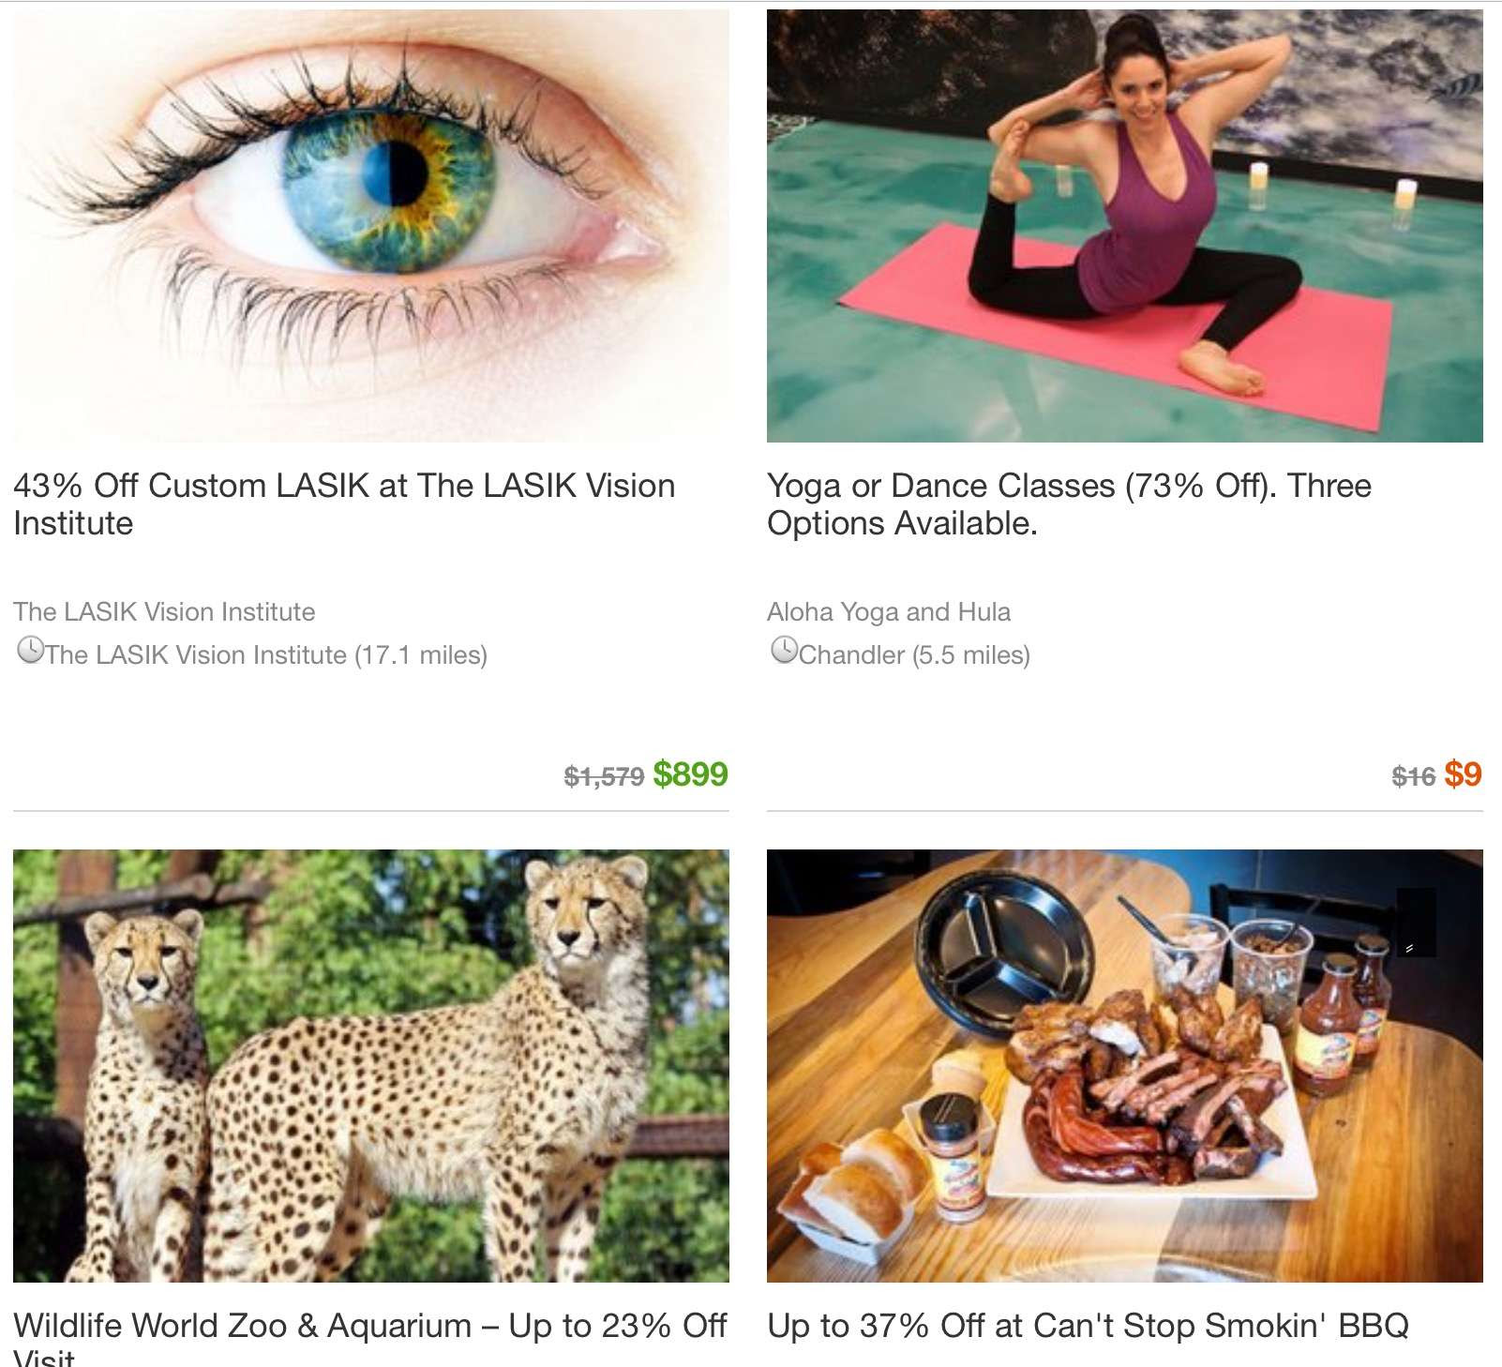Open 43% Off Custom LASIK deal title
Screen dimensions: 1502x1367
click(x=344, y=504)
